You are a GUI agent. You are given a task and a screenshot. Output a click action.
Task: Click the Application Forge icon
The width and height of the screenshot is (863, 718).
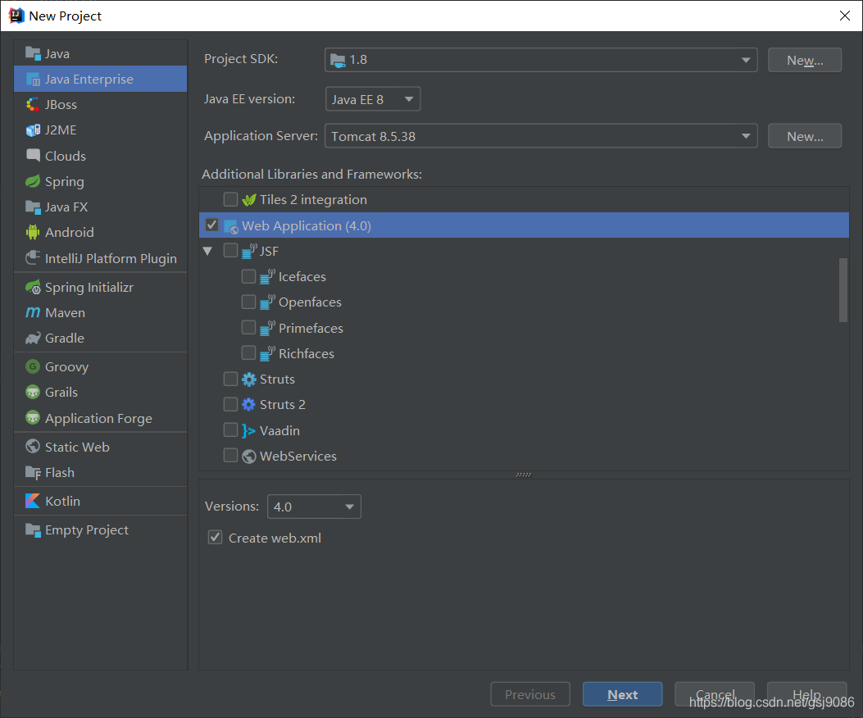pos(33,418)
